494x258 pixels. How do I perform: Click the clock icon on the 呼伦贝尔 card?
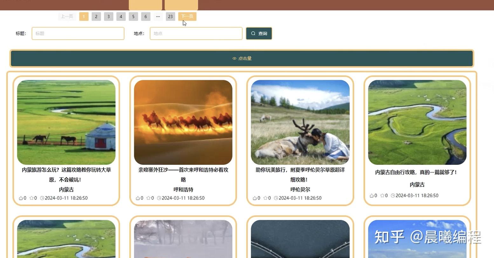(x=275, y=198)
